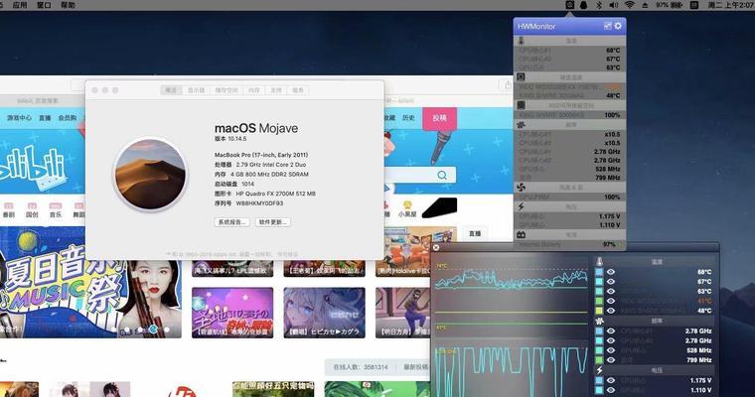Open 国创 category on bilibili
The height and width of the screenshot is (397, 755).
click(32, 209)
